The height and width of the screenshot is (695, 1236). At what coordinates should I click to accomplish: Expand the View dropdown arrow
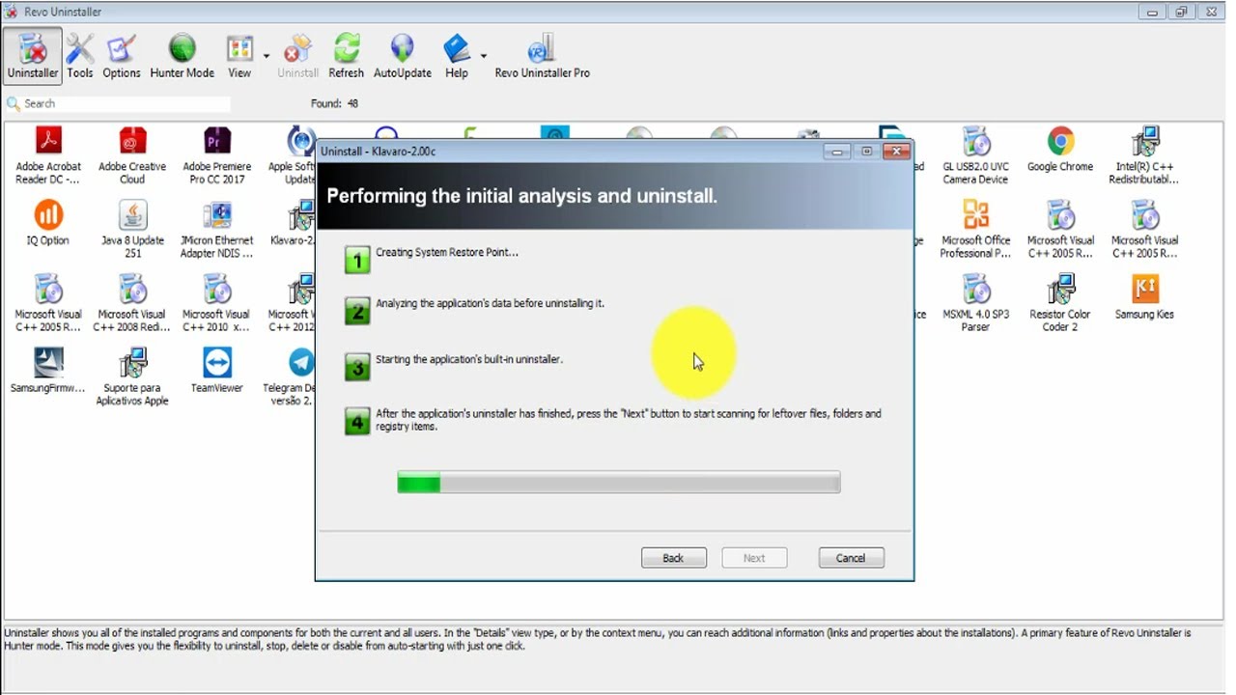pos(267,56)
